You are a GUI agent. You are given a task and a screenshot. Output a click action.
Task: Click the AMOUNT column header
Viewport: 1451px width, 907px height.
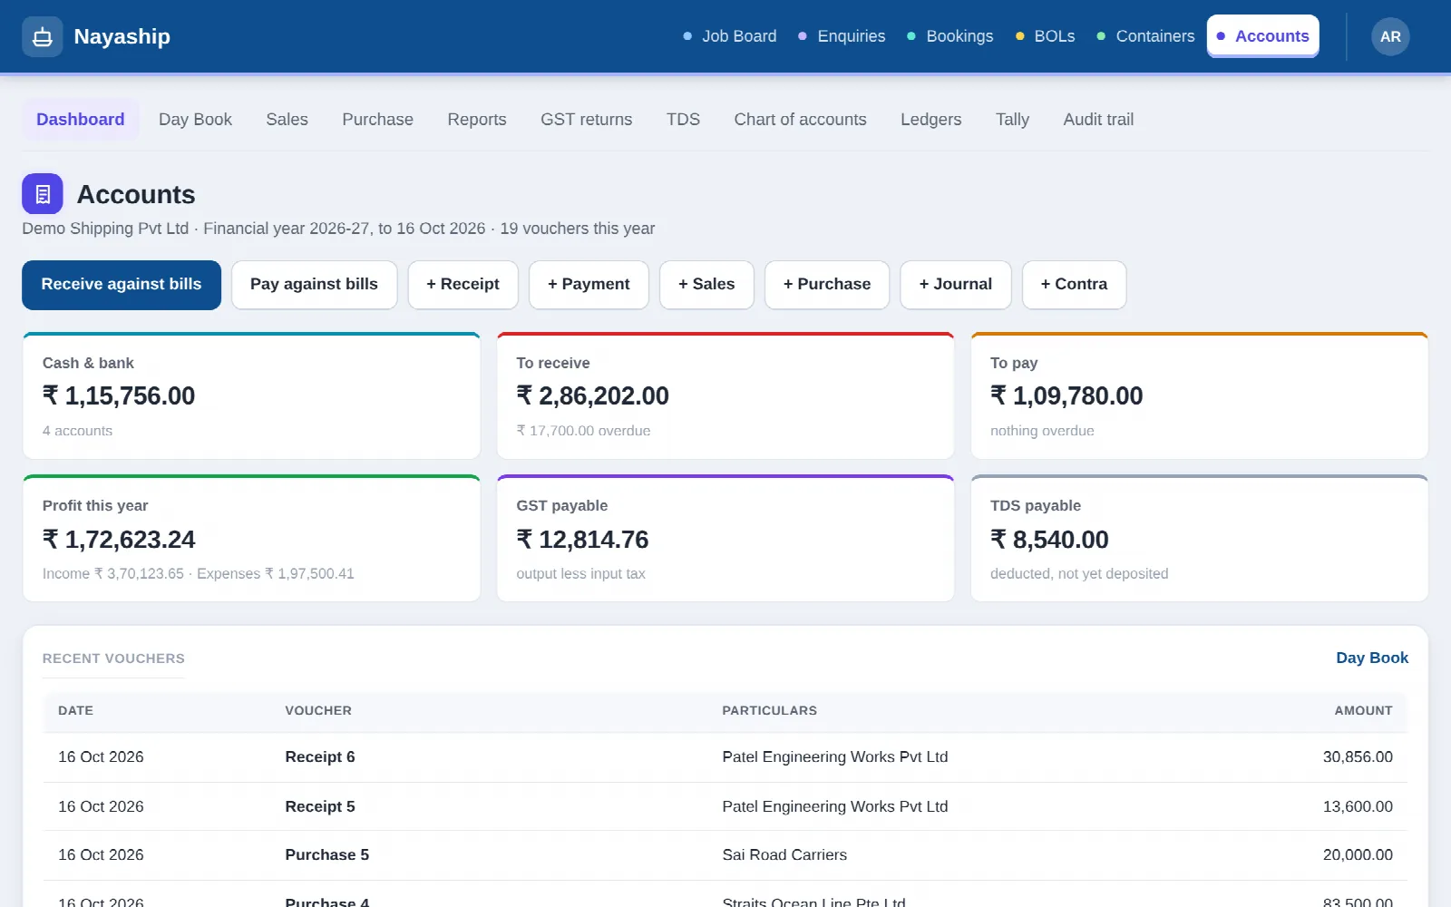(x=1363, y=711)
